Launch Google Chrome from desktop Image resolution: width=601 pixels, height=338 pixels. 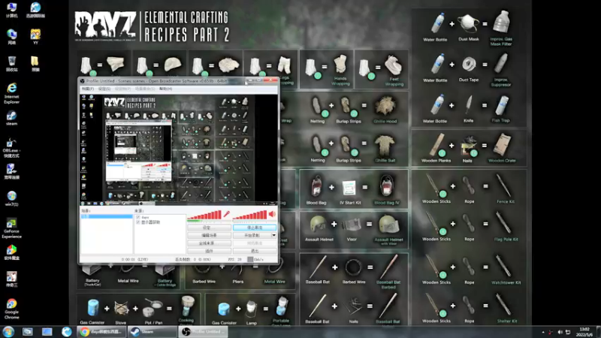(x=11, y=309)
